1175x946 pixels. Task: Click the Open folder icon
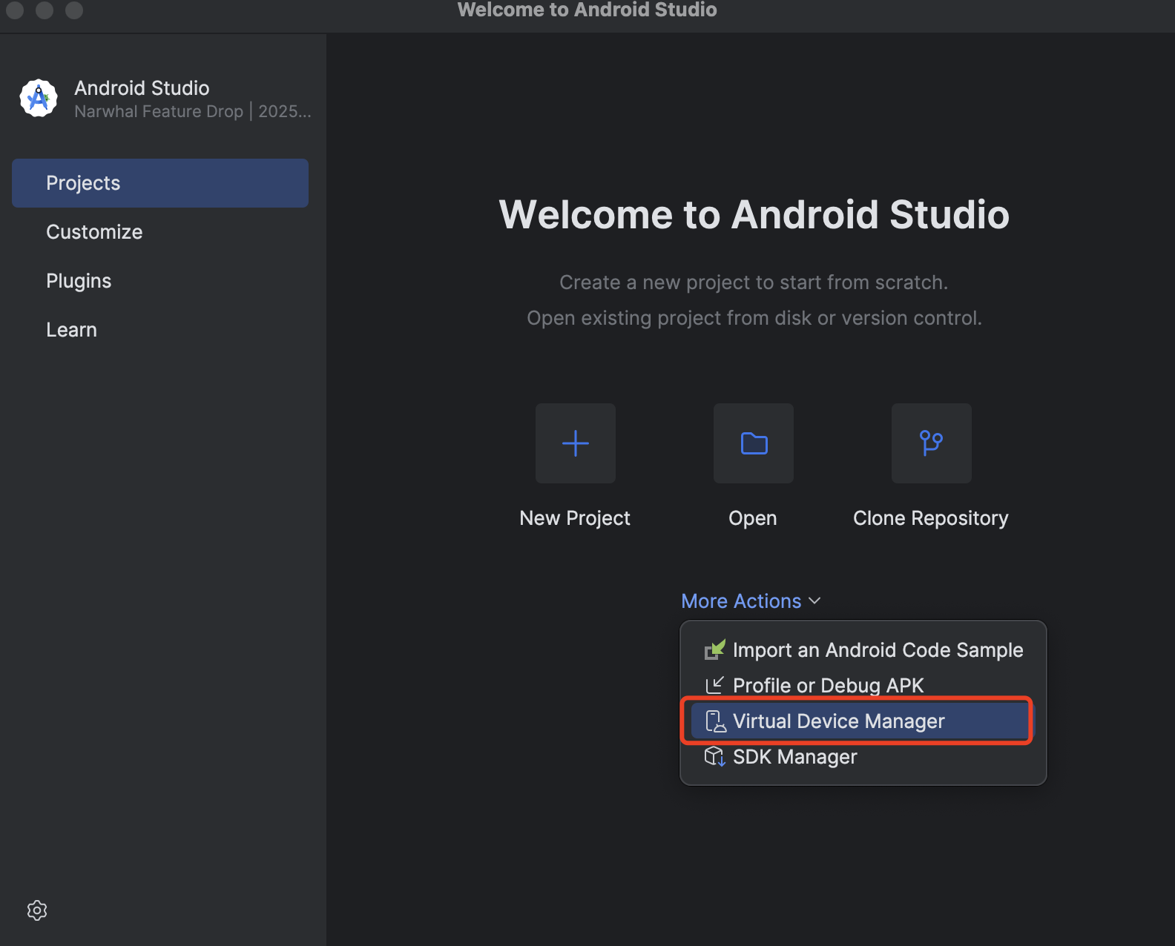(754, 443)
